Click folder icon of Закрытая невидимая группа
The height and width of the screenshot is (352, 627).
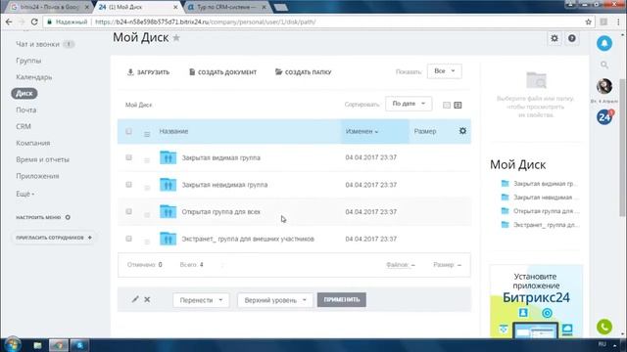[x=168, y=185]
